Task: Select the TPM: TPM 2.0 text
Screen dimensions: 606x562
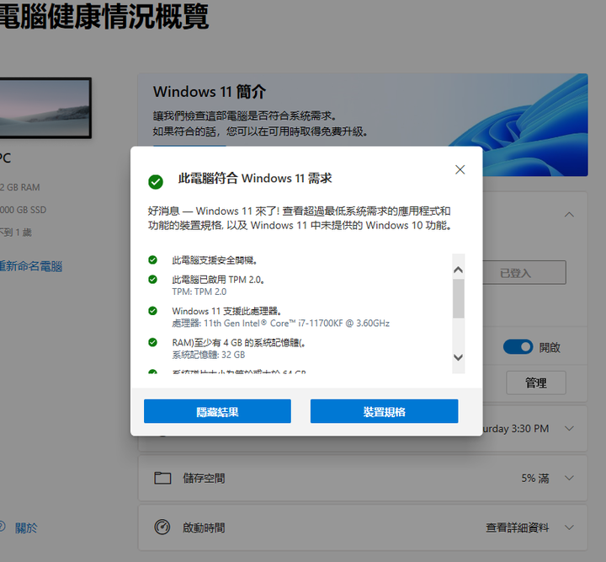Action: point(199,292)
